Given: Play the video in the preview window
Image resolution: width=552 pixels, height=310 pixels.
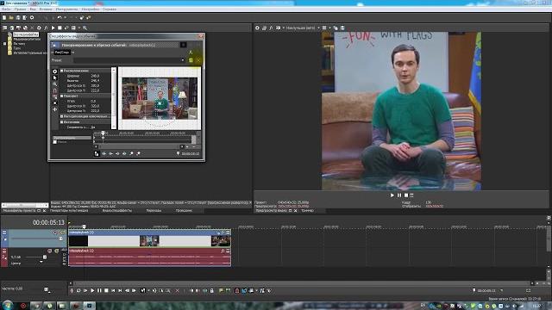Looking at the screenshot, I should tap(392, 195).
